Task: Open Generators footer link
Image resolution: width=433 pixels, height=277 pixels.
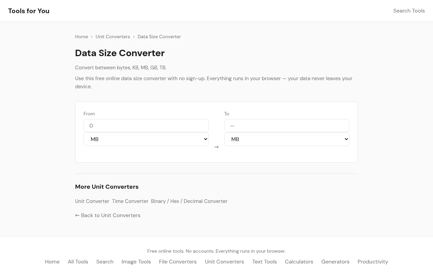Action: click(x=335, y=262)
